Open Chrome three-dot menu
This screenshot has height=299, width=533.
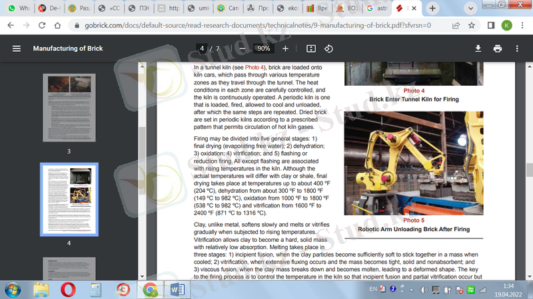pos(522,25)
